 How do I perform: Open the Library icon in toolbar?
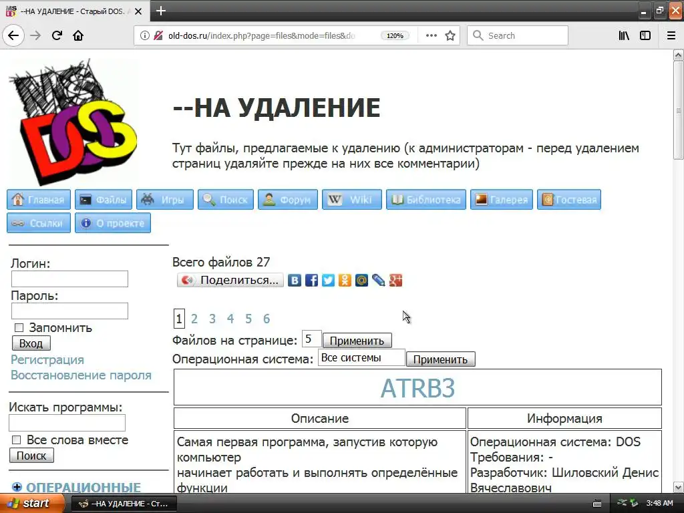624,35
